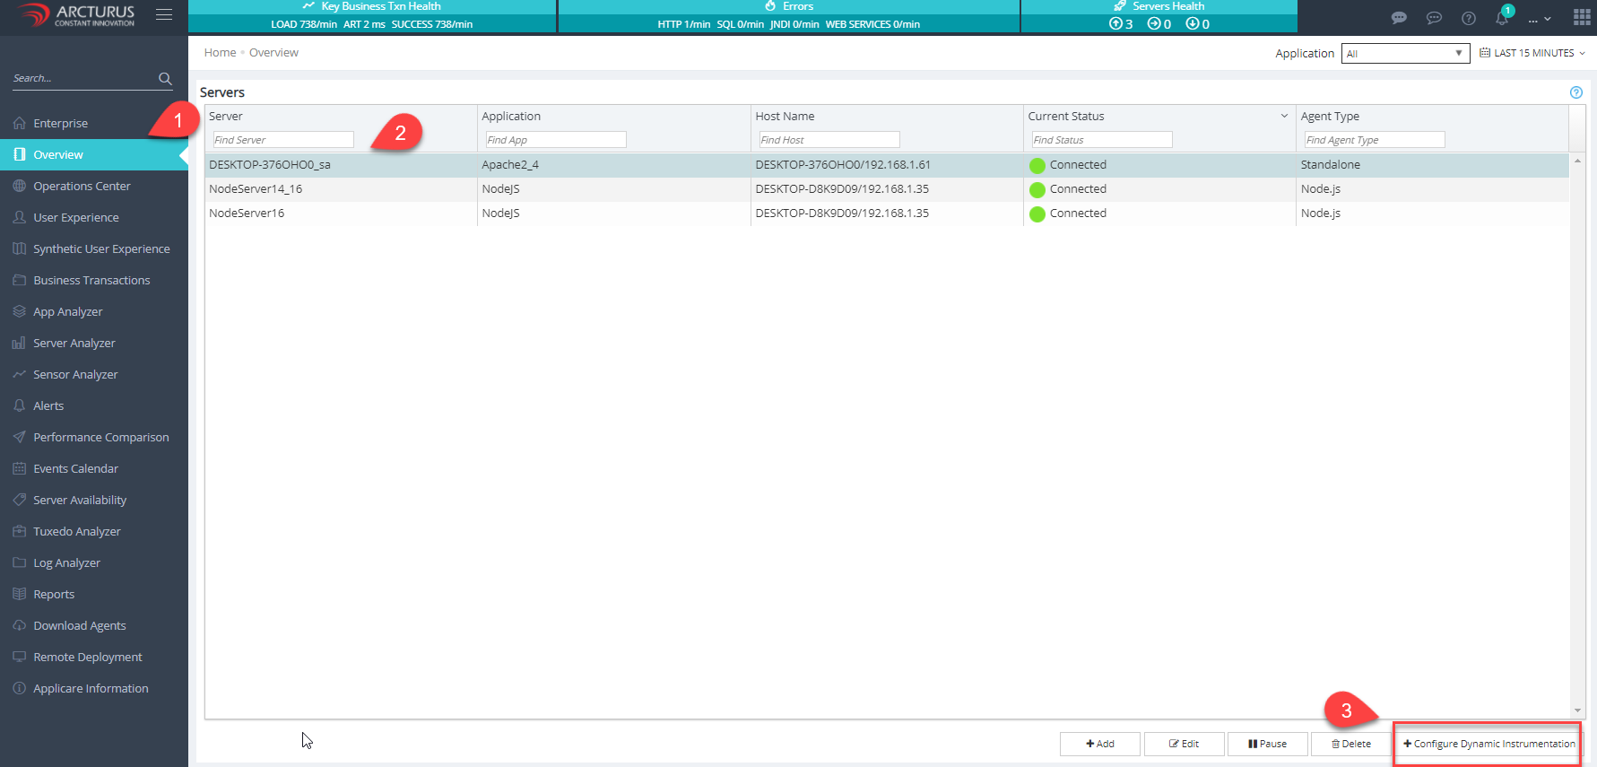Toggle the hamburger menu beside the Arcturus logo
Image resolution: width=1597 pixels, height=767 pixels.
point(164,14)
